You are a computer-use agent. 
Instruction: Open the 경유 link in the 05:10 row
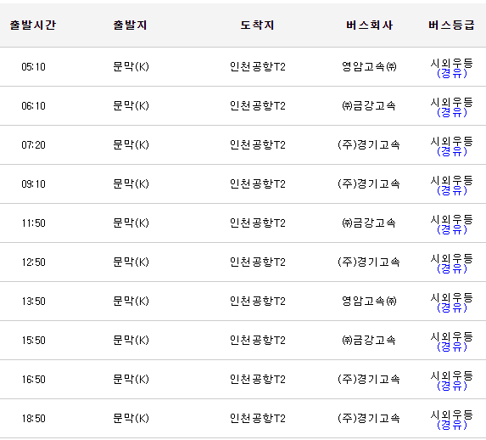[451, 74]
